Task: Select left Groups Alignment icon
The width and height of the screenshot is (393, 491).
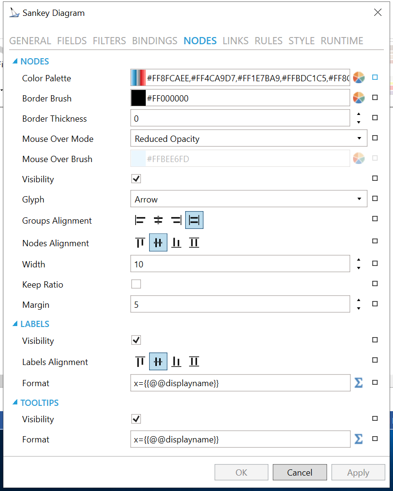Action: click(x=140, y=221)
